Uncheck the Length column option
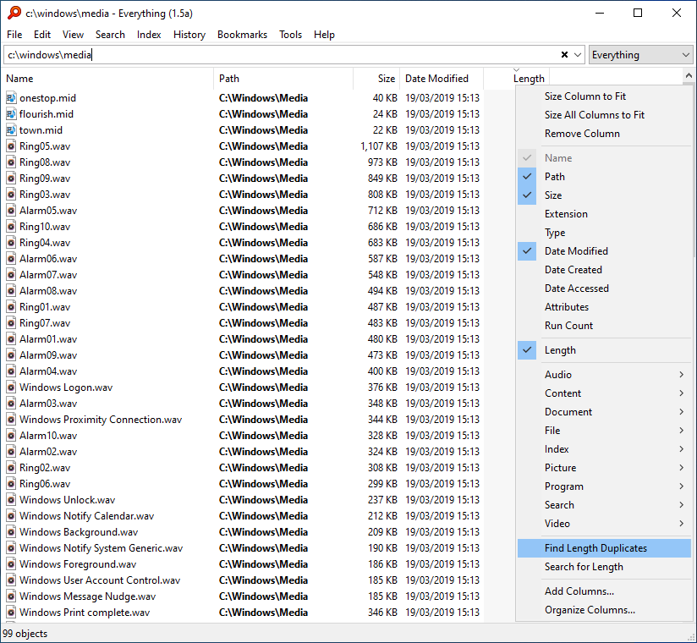 click(x=604, y=350)
